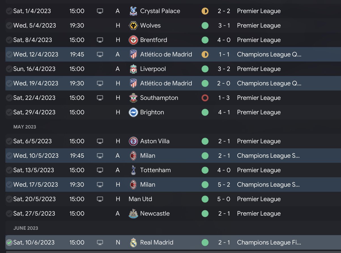Click the Brighton team name
The height and width of the screenshot is (253, 341).
click(152, 112)
